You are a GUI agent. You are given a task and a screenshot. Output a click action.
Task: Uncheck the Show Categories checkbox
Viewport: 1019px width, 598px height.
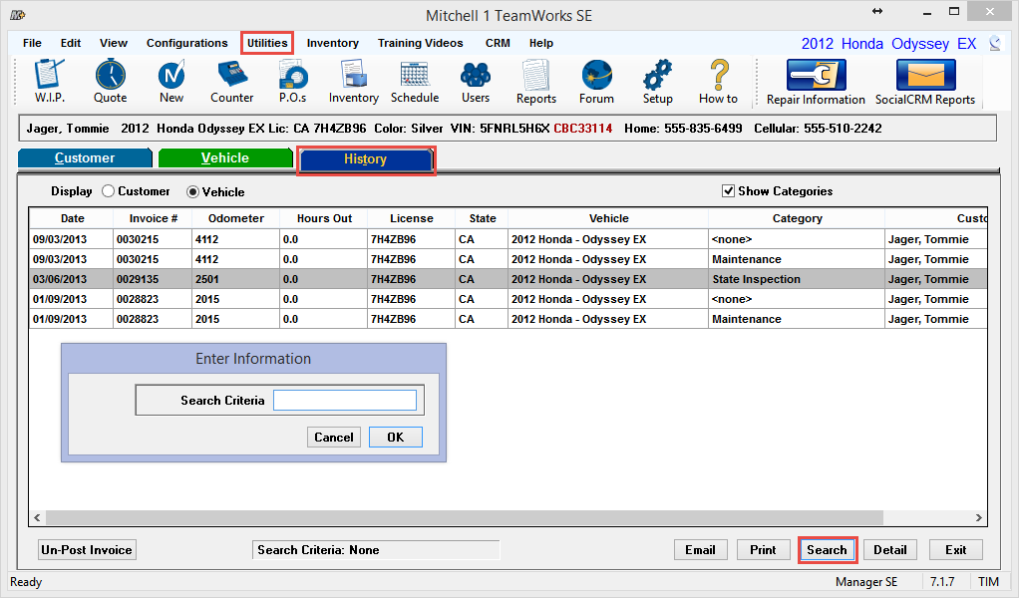728,191
